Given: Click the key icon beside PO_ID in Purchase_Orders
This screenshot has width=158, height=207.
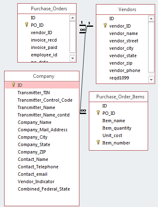Looking at the screenshot, I should tap(27, 25).
